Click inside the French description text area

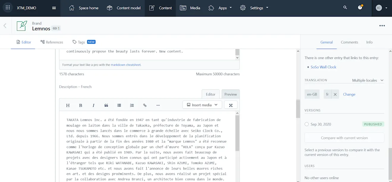pos(147,147)
